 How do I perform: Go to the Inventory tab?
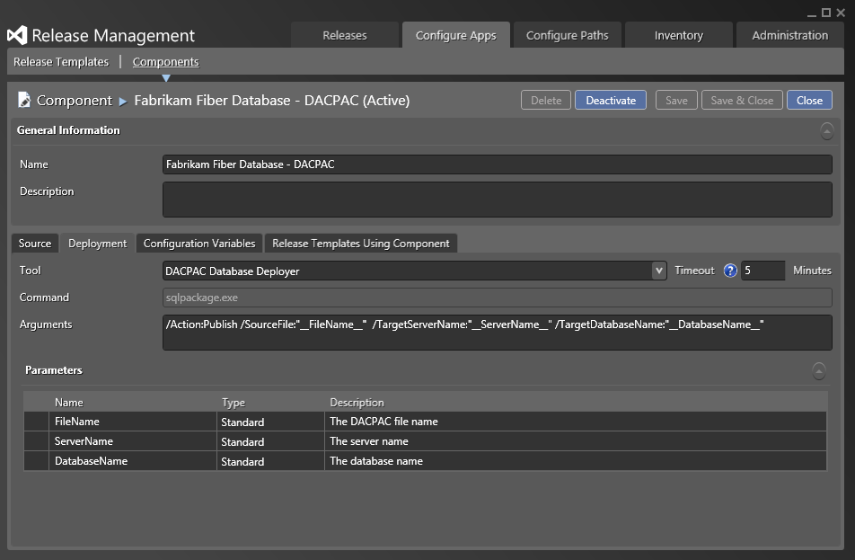point(678,35)
